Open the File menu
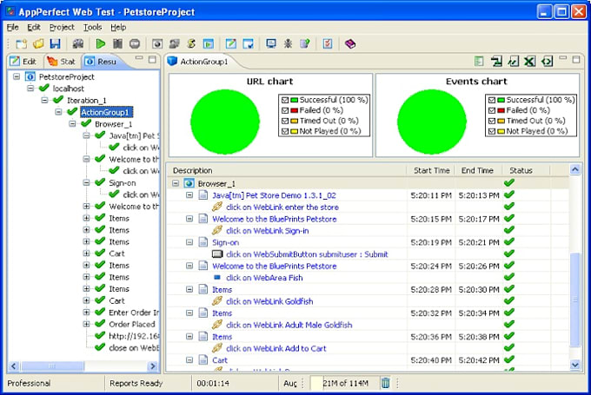Screen dimensions: 591x395 point(12,27)
